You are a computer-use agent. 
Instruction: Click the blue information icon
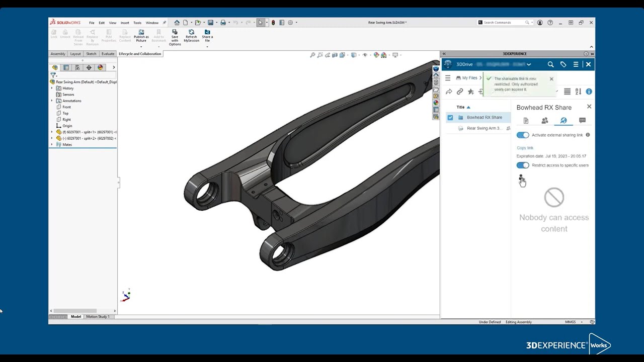[x=589, y=92]
